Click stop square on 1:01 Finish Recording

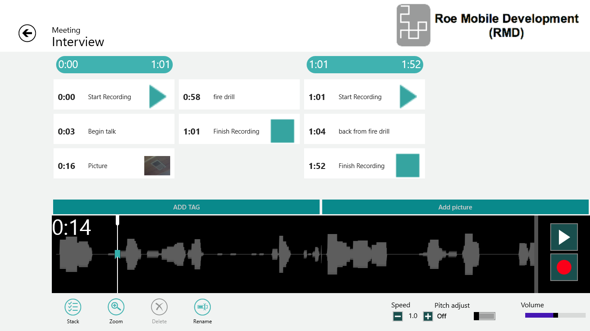click(x=282, y=131)
